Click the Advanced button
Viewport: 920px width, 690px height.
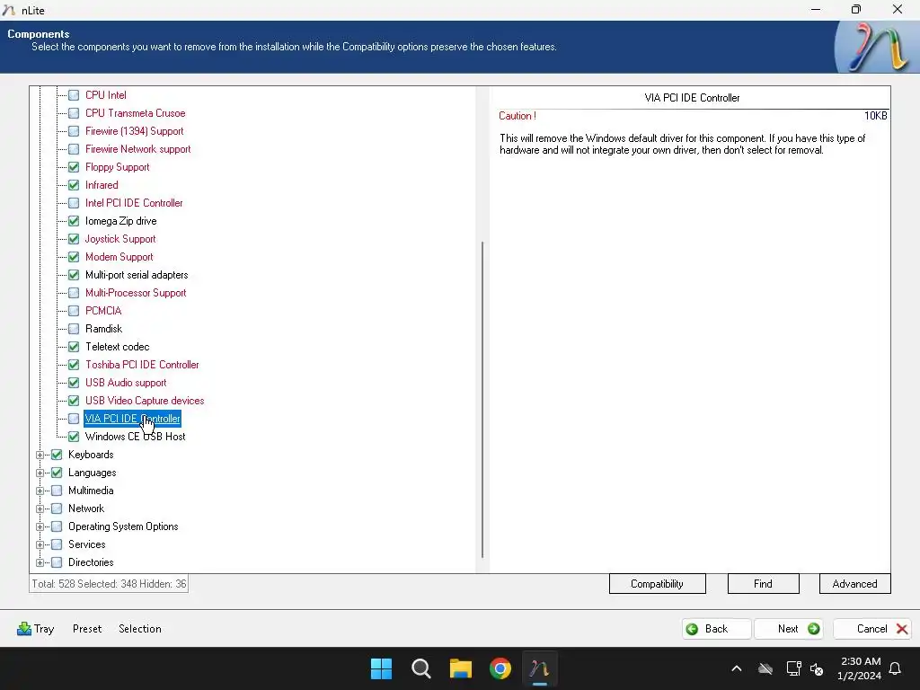coord(854,584)
